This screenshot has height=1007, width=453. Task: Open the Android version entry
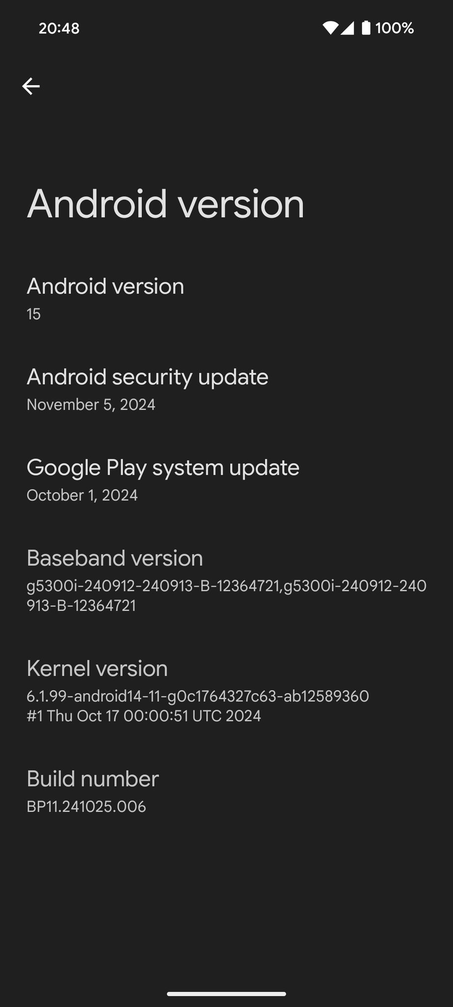[x=226, y=298]
